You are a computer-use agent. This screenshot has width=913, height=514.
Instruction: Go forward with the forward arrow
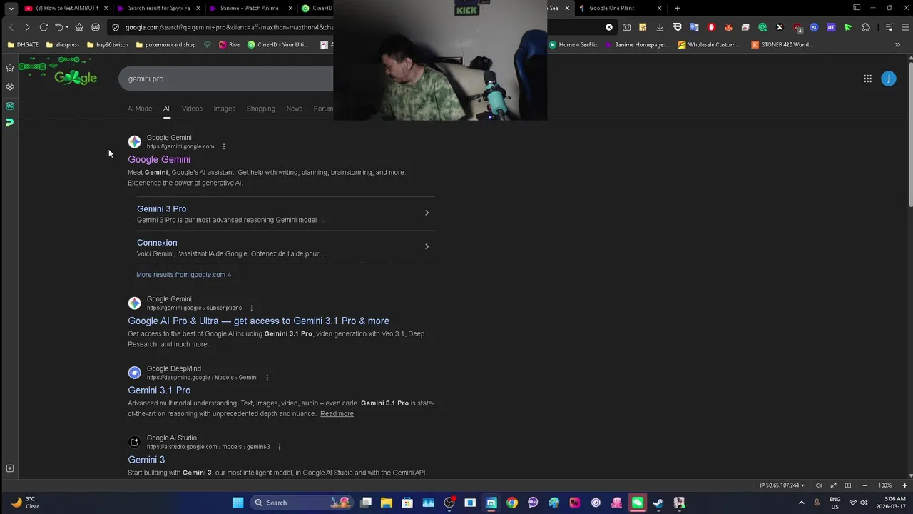[26, 27]
